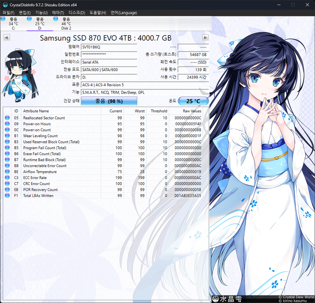Go to previous disk with left arrow
This screenshot has width=315, height=303.
[x=7, y=38]
